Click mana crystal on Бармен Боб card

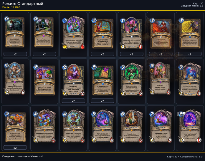pyautogui.click(x=123, y=114)
